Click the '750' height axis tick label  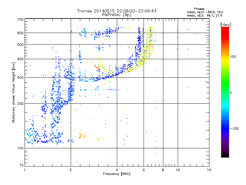(20, 19)
